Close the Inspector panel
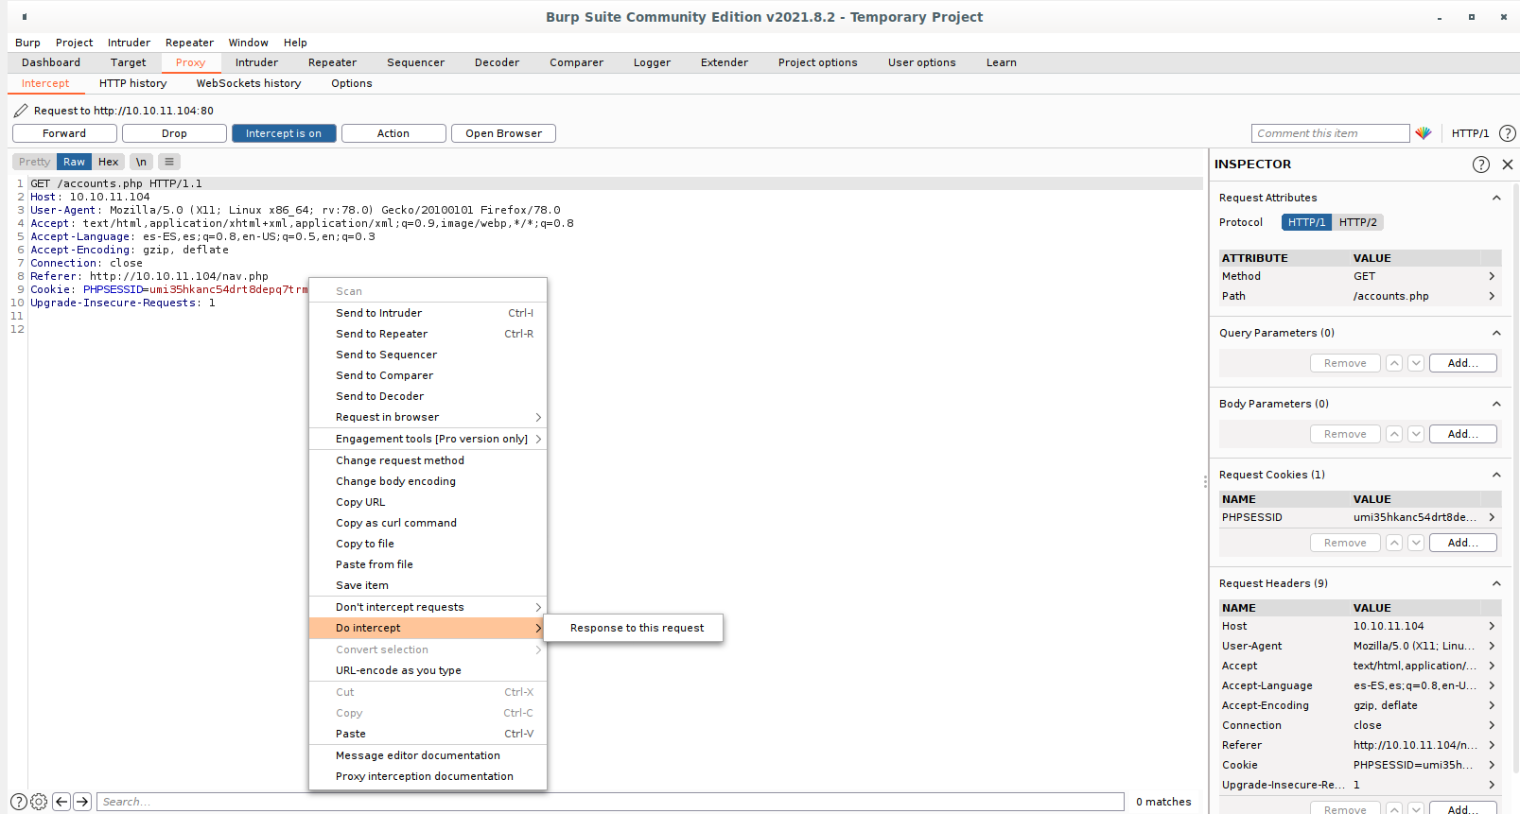Image resolution: width=1520 pixels, height=814 pixels. 1507,165
